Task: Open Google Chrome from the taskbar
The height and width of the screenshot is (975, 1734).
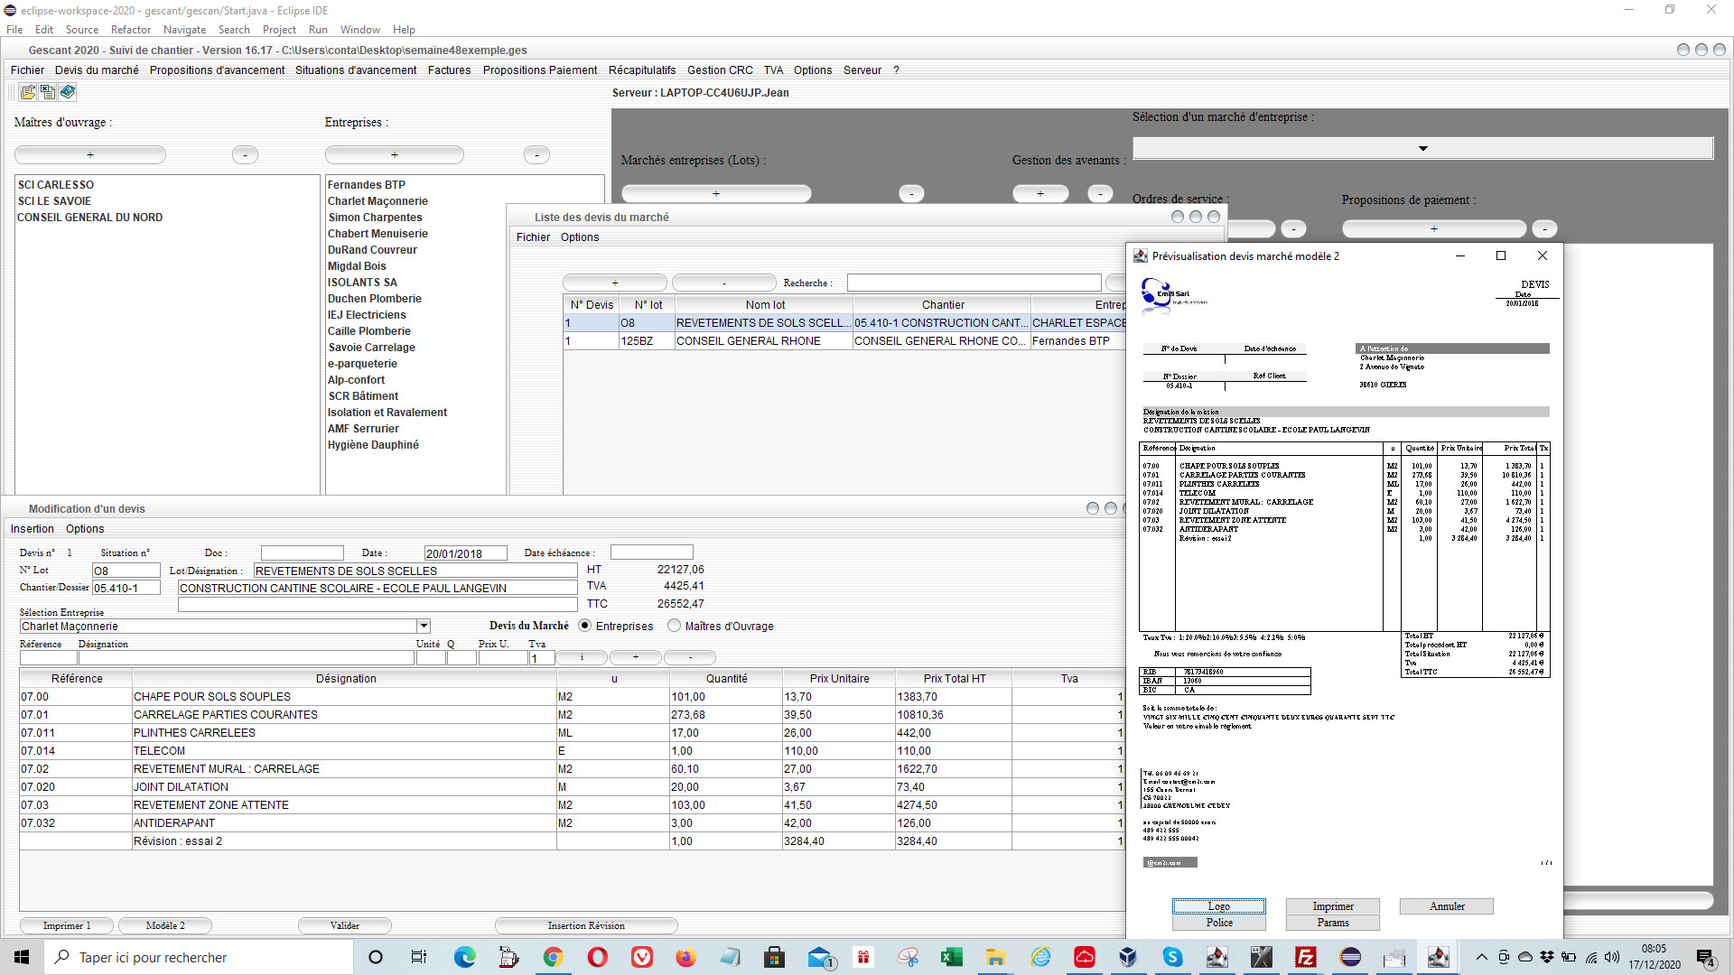Action: [x=553, y=957]
